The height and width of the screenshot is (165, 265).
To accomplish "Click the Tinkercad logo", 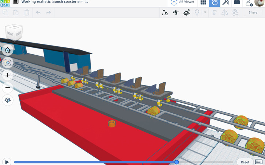I will tap(5, 3).
